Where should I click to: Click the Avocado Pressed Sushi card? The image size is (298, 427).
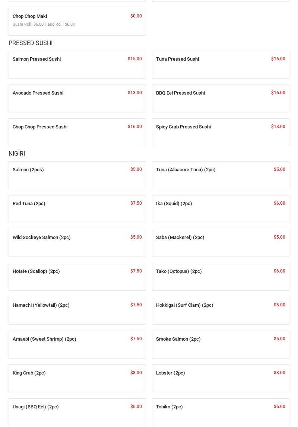click(38, 93)
